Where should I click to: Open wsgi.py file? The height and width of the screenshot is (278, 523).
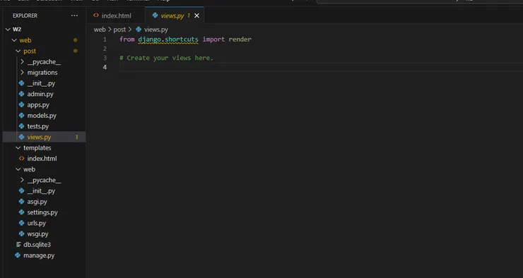coord(37,234)
